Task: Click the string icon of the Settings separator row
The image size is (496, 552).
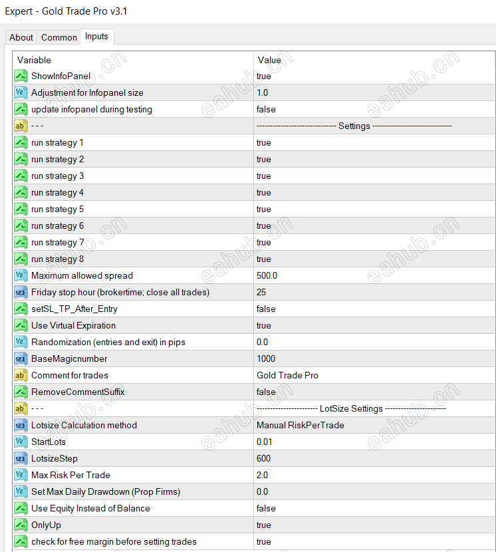Action: [21, 126]
